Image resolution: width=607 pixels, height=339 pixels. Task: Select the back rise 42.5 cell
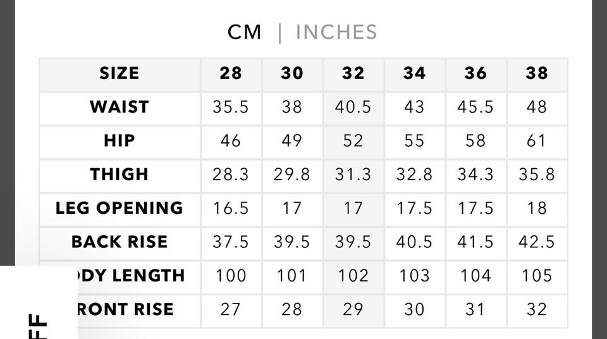pyautogui.click(x=536, y=242)
